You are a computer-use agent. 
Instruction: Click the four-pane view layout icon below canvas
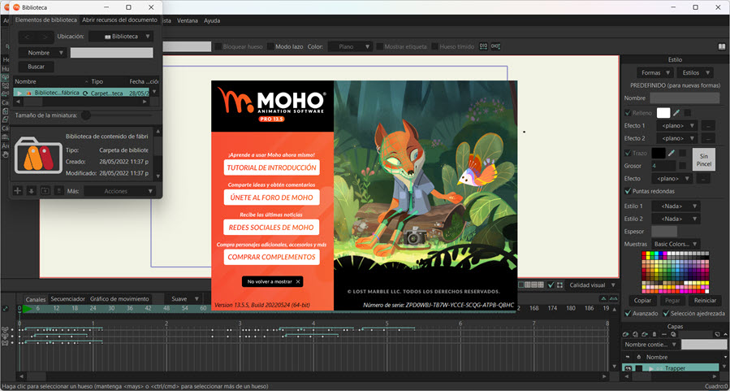(540, 285)
